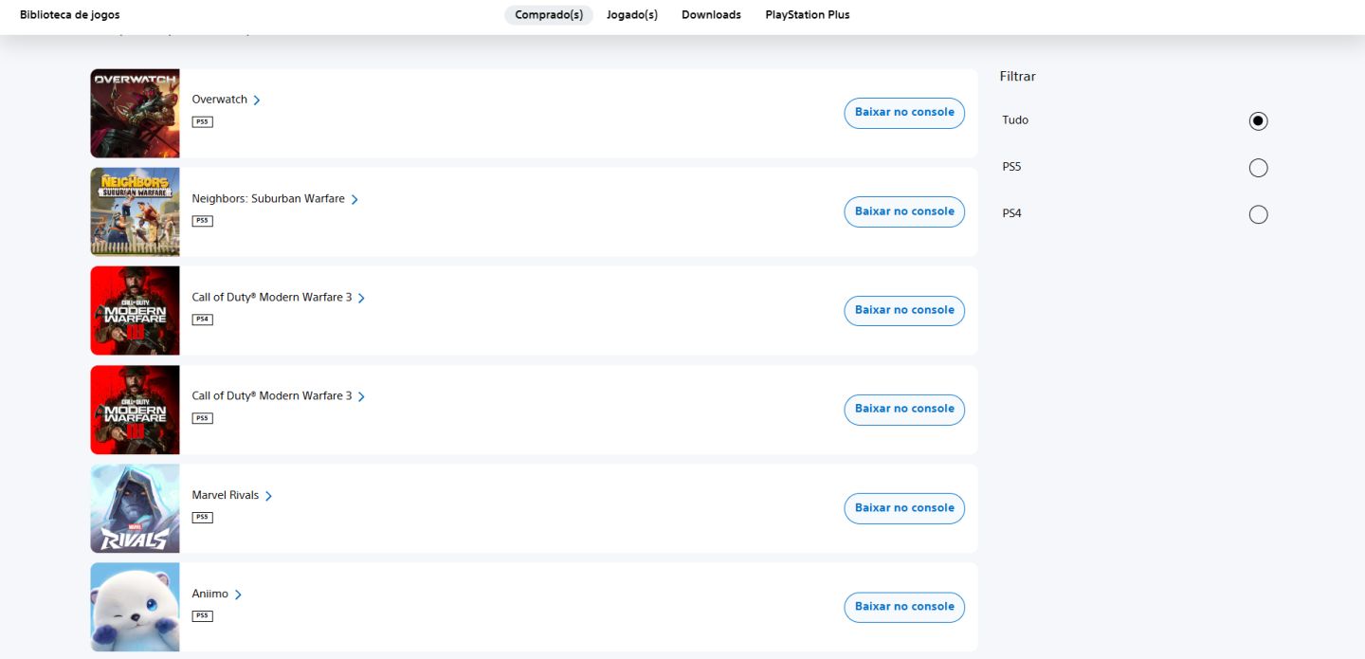Viewport: 1365px width, 659px height.
Task: Open the Overwatch cover art thumbnail
Action: 135,113
